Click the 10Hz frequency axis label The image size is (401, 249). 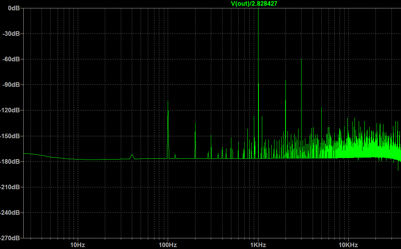coord(77,245)
